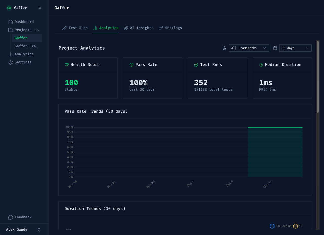Click the Median Duration stopwatch icon
The height and width of the screenshot is (235, 324).
click(261, 65)
